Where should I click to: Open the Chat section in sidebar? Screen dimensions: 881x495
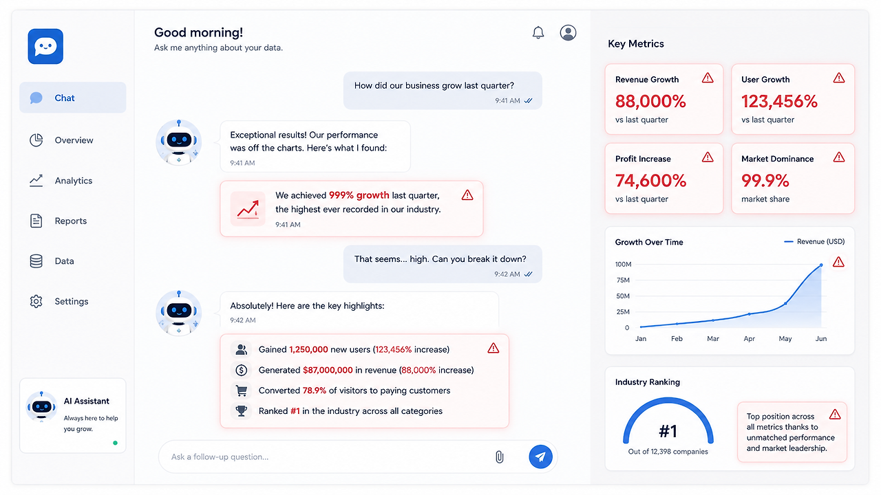[73, 98]
